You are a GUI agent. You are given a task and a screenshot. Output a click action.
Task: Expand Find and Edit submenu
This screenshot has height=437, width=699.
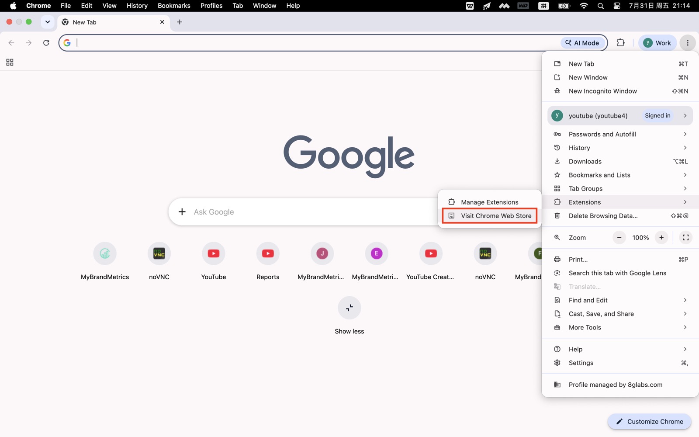coord(620,300)
